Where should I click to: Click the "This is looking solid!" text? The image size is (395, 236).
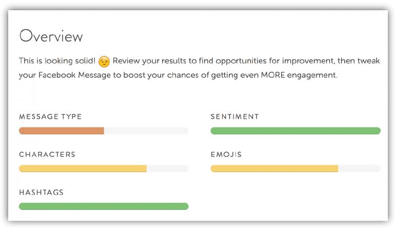57,61
